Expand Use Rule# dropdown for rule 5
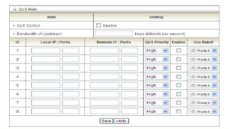 pyautogui.click(x=203, y=85)
